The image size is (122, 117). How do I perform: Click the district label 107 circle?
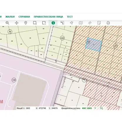tap(116, 46)
